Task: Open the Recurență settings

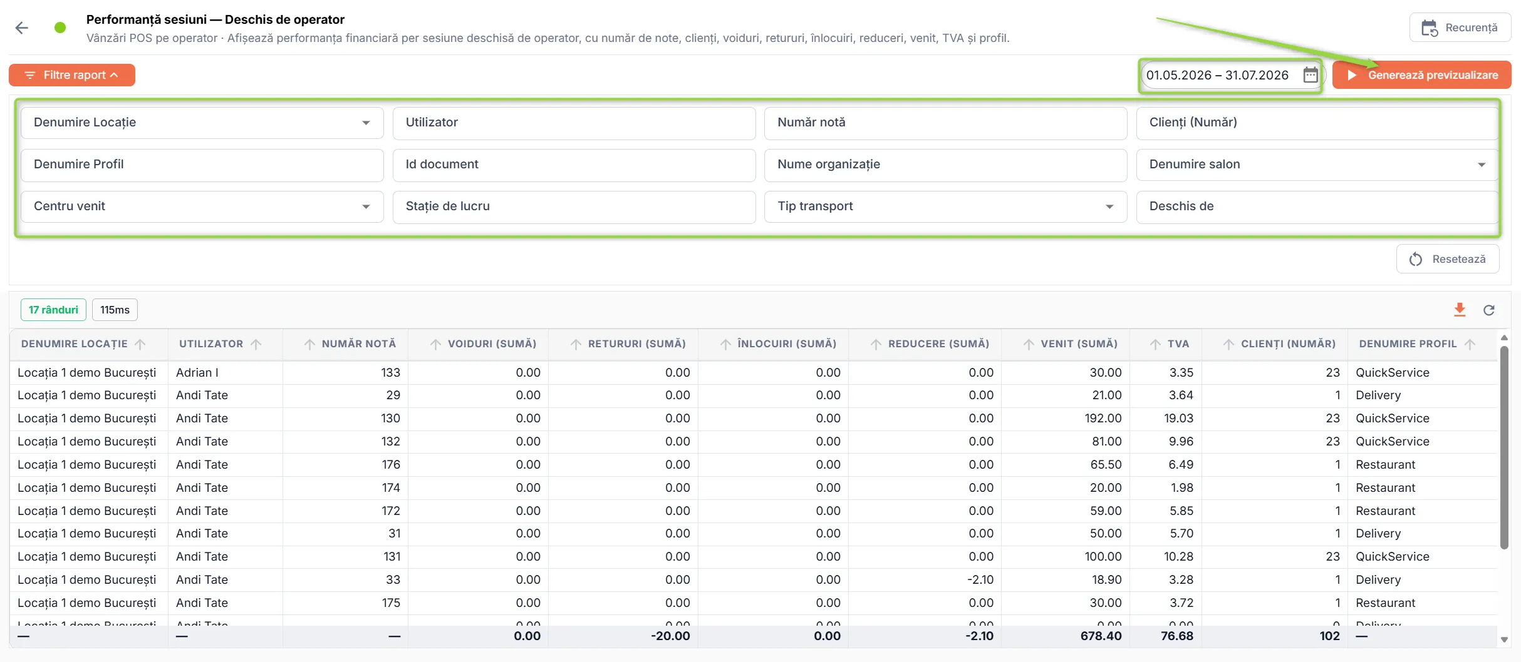Action: [x=1460, y=28]
